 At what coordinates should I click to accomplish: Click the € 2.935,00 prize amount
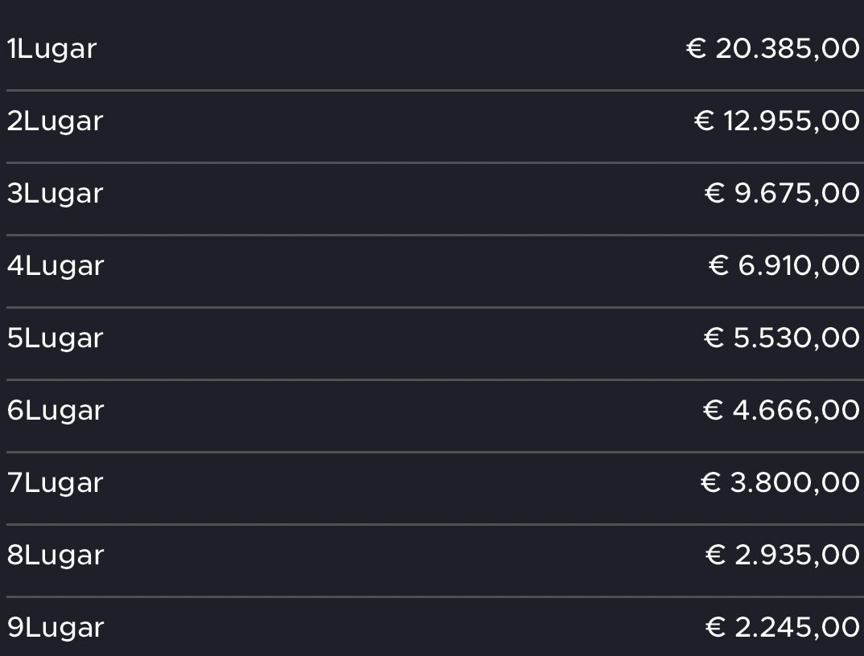(x=782, y=554)
